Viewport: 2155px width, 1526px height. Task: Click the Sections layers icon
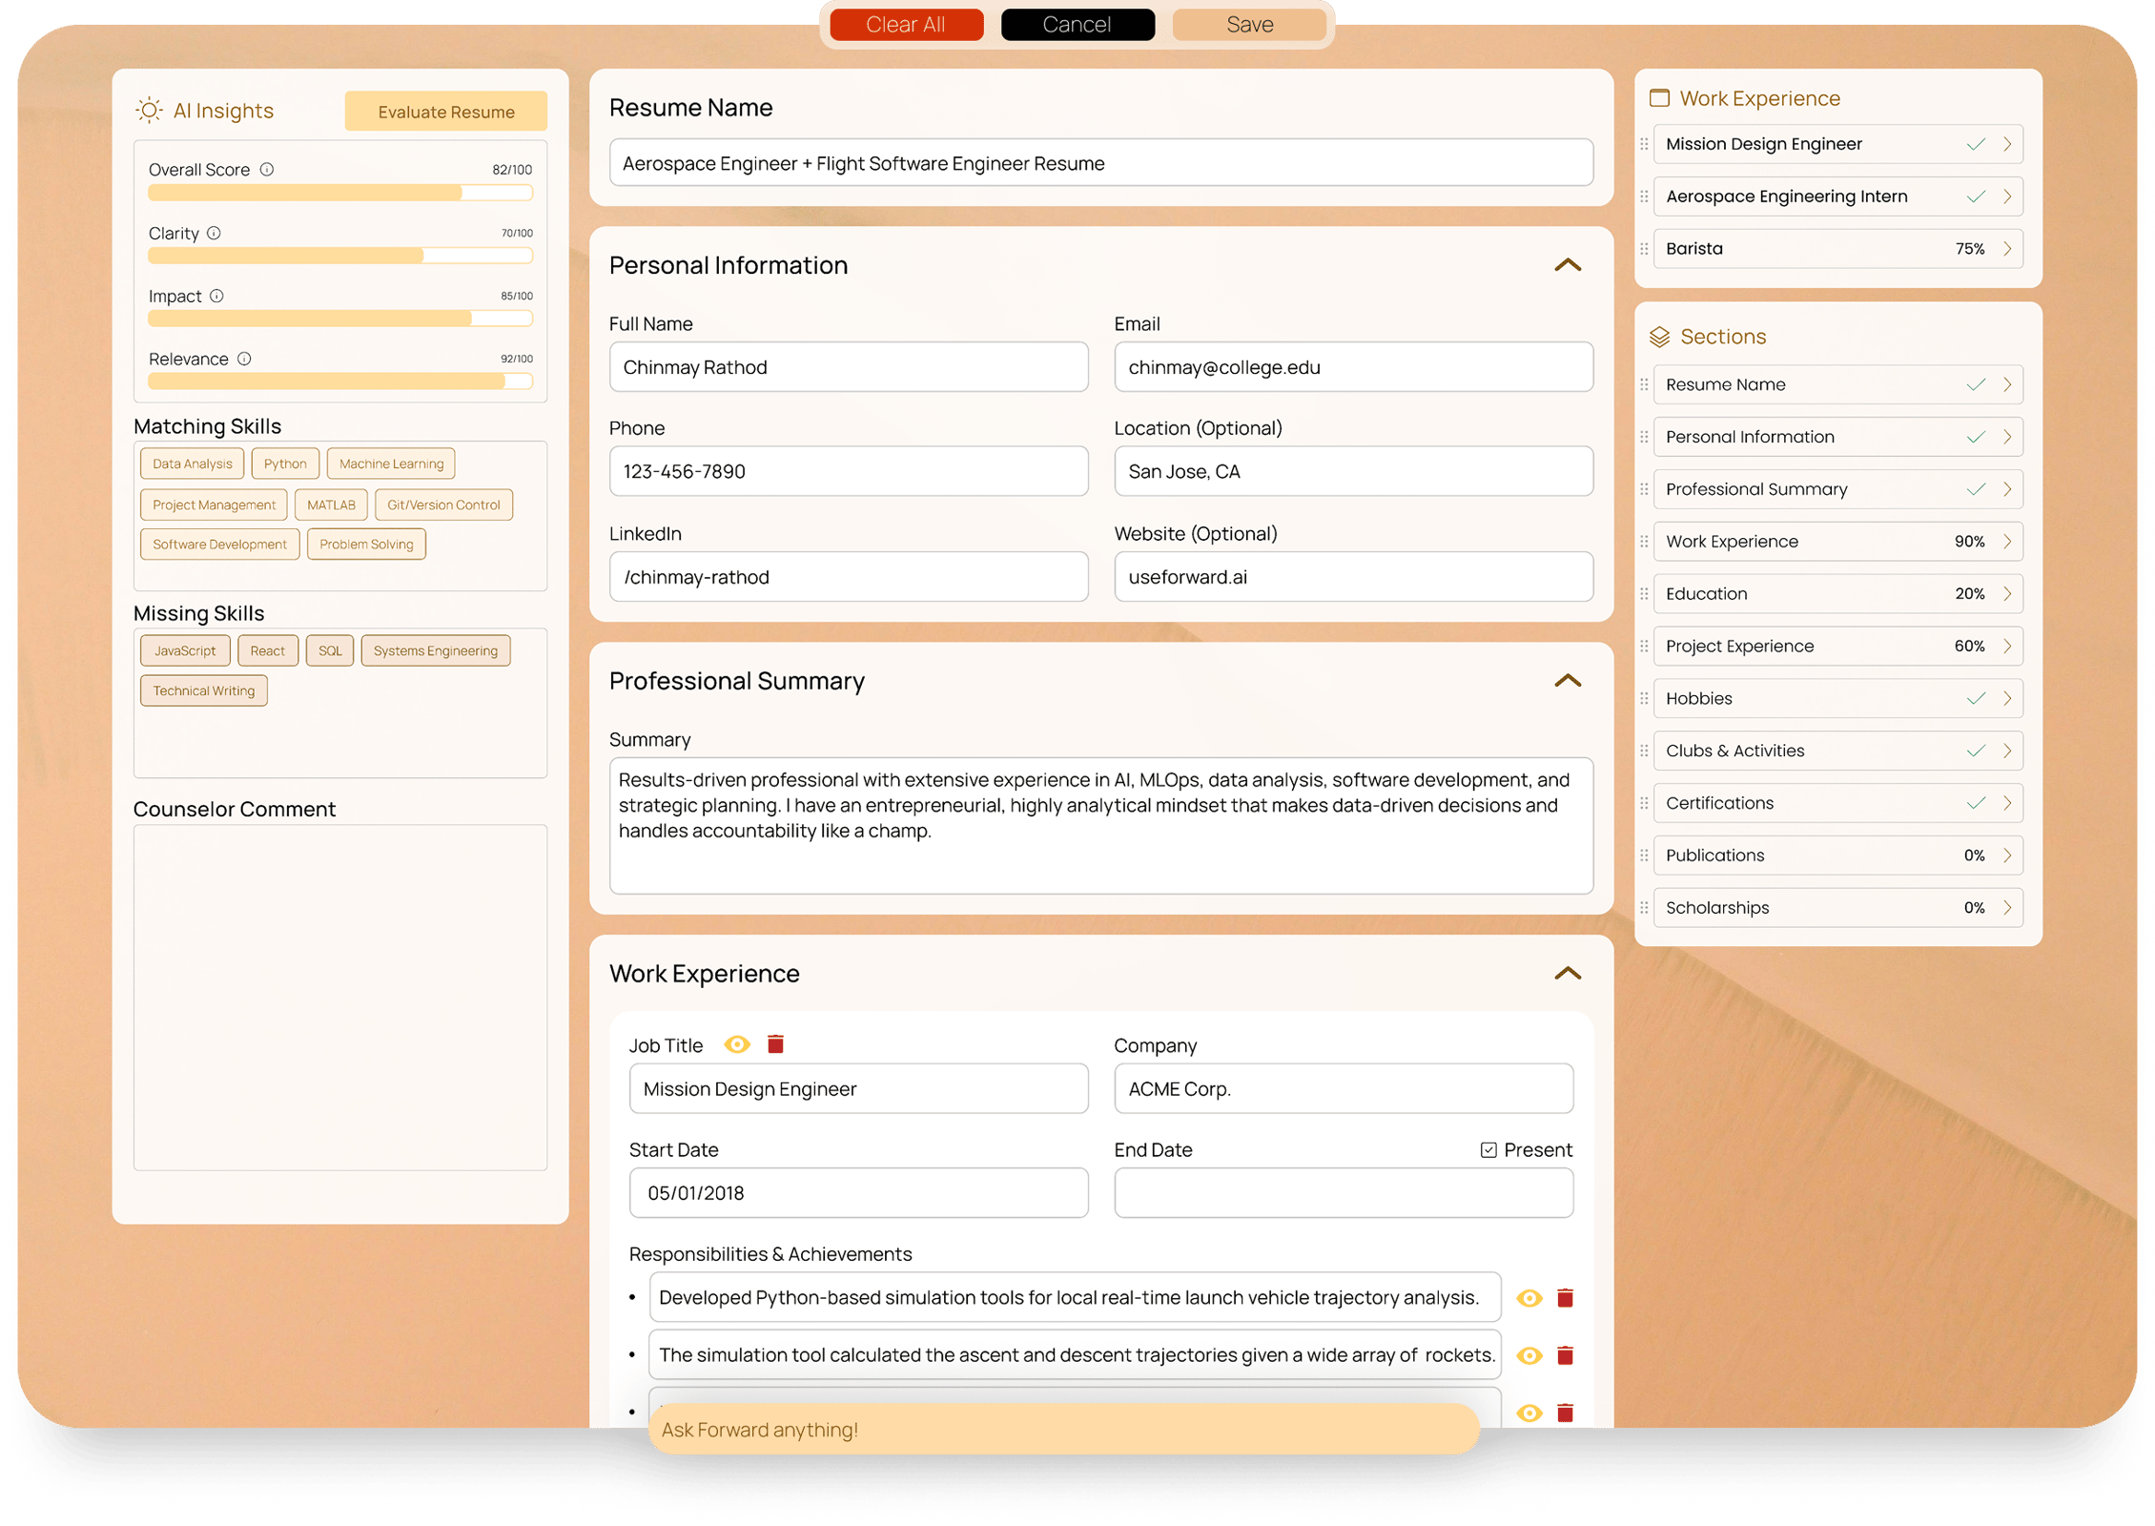tap(1659, 337)
